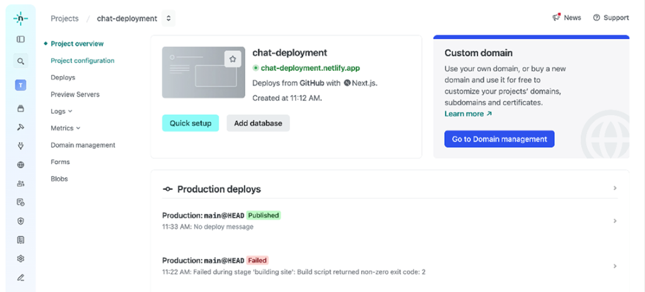Open Project configuration in the side menu
Image resolution: width=645 pixels, height=292 pixels.
pos(82,61)
